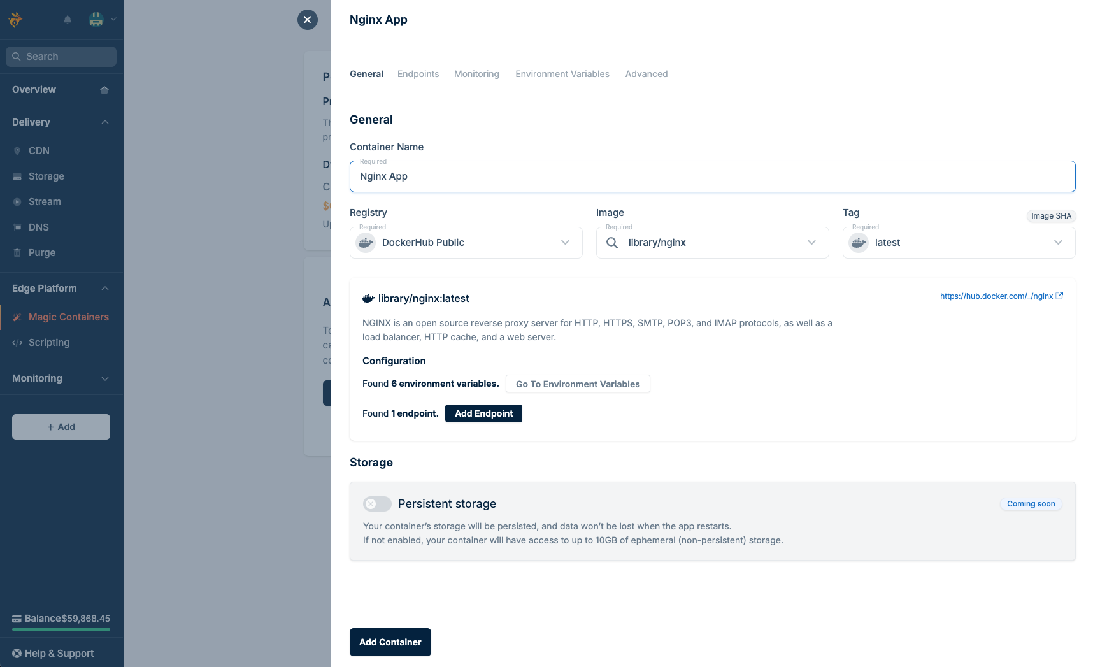The image size is (1093, 667).
Task: Collapse the Edge Platform section
Action: (x=105, y=289)
